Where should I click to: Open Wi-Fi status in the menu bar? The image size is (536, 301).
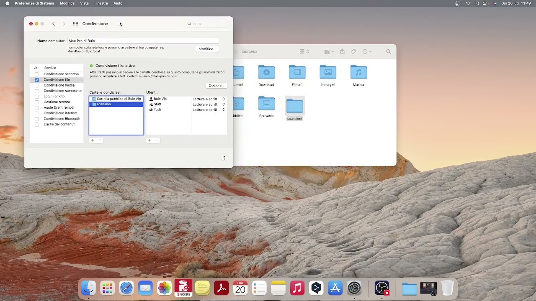tap(468, 3)
